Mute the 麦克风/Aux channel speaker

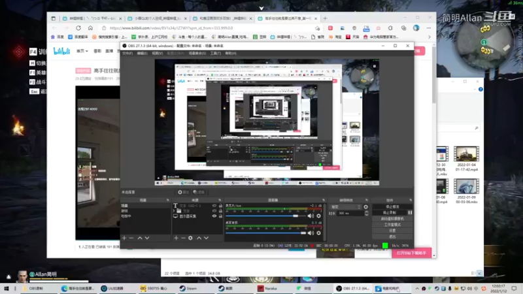pos(311,216)
